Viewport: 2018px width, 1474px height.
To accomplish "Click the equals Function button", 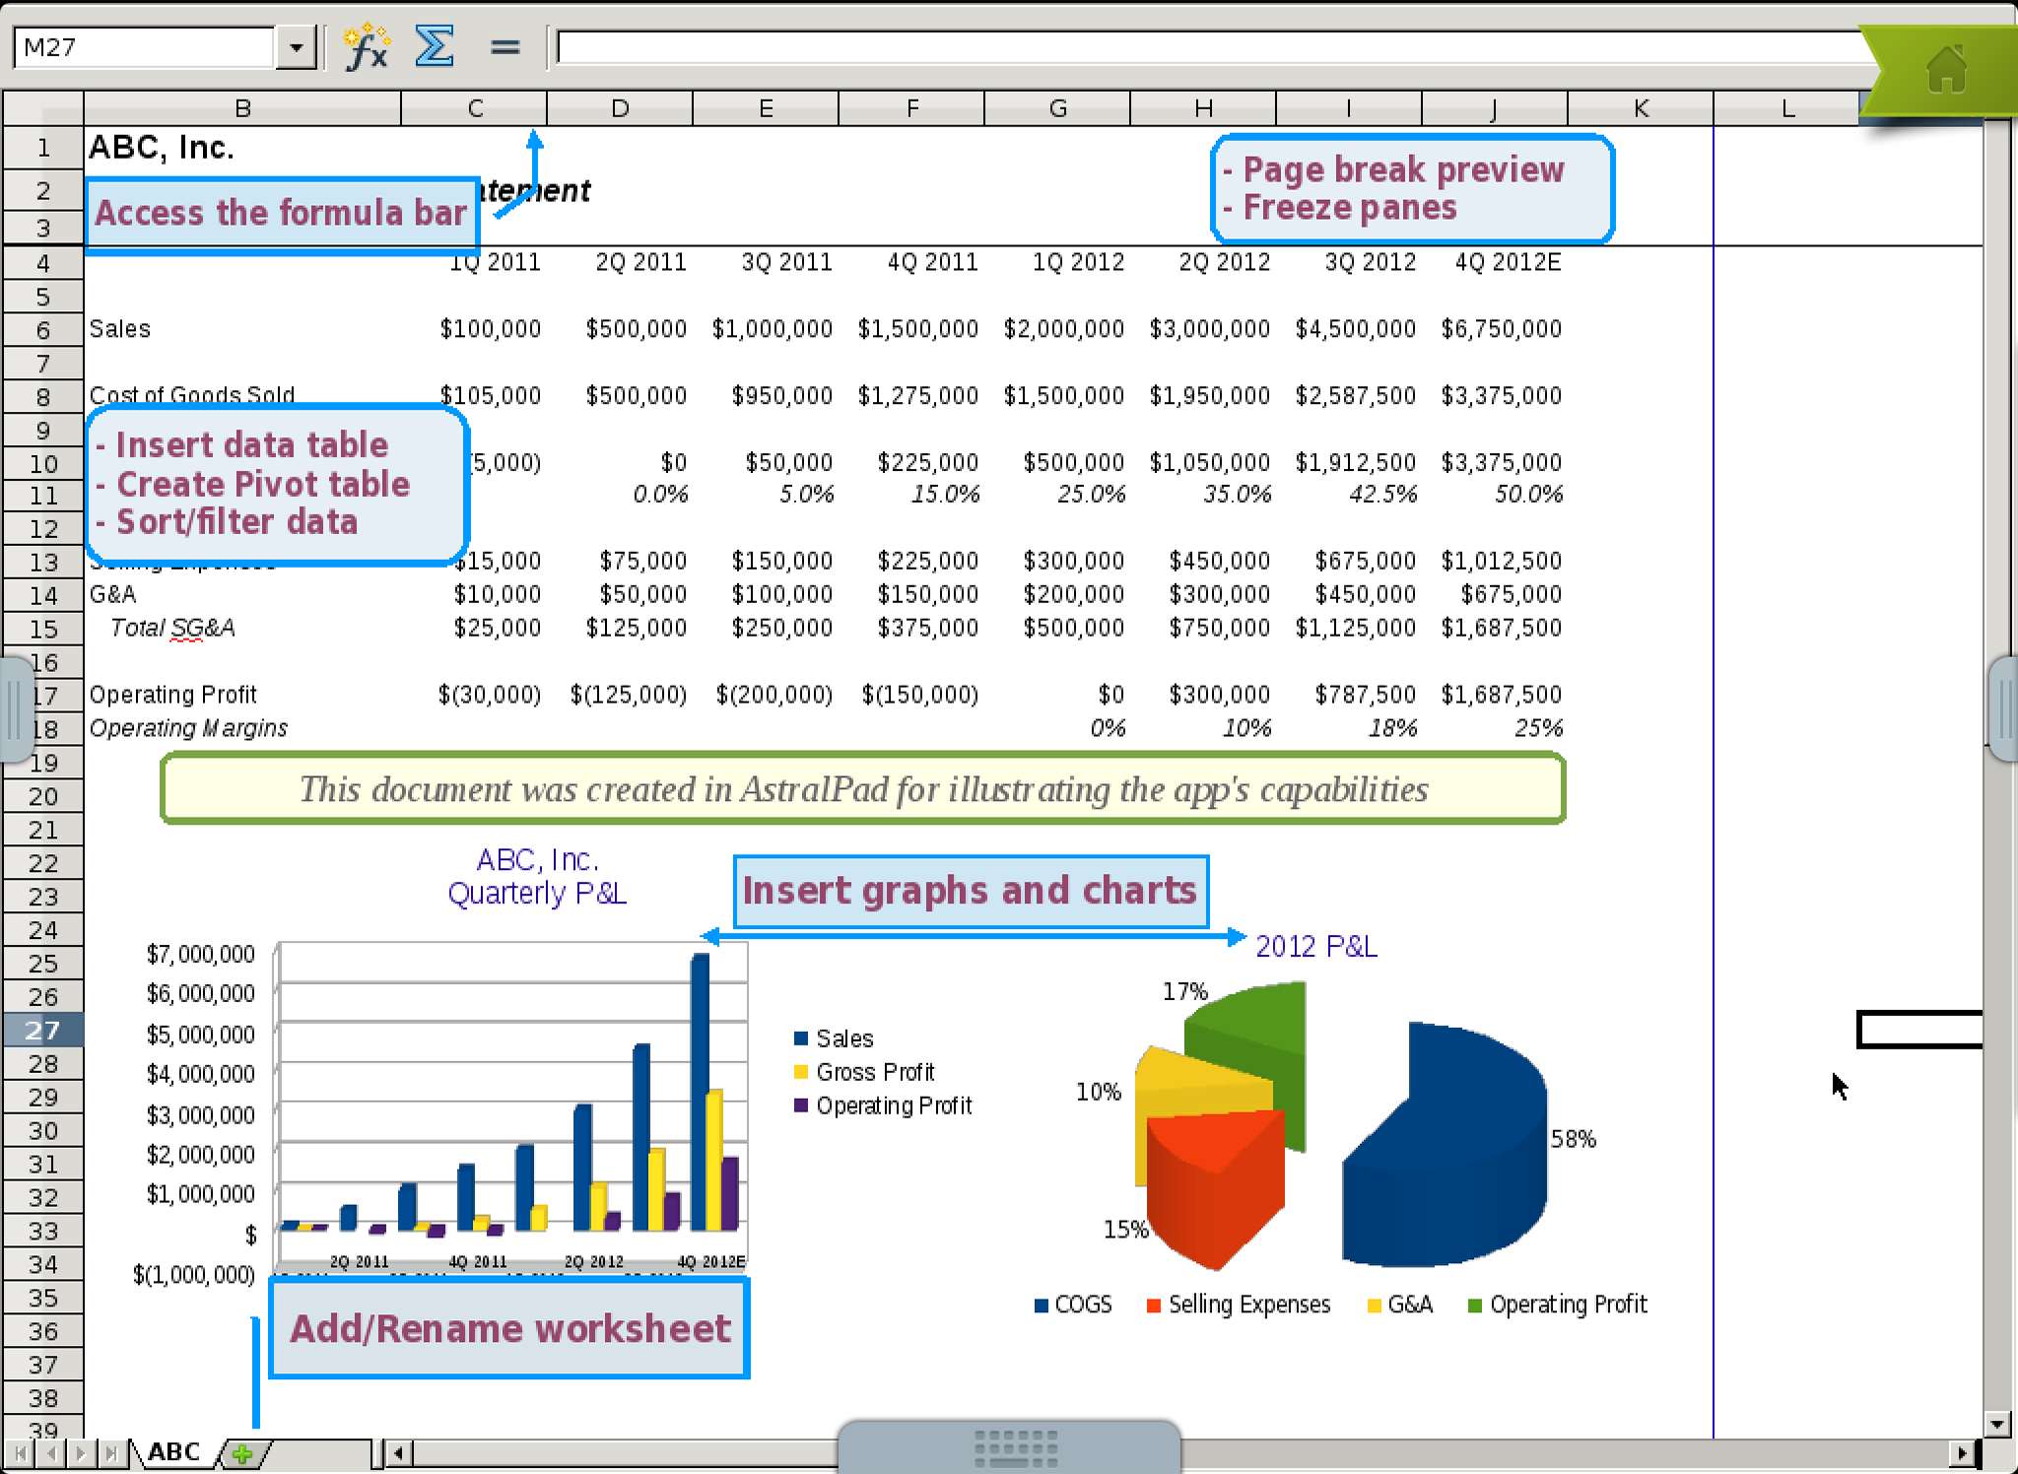I will point(504,47).
